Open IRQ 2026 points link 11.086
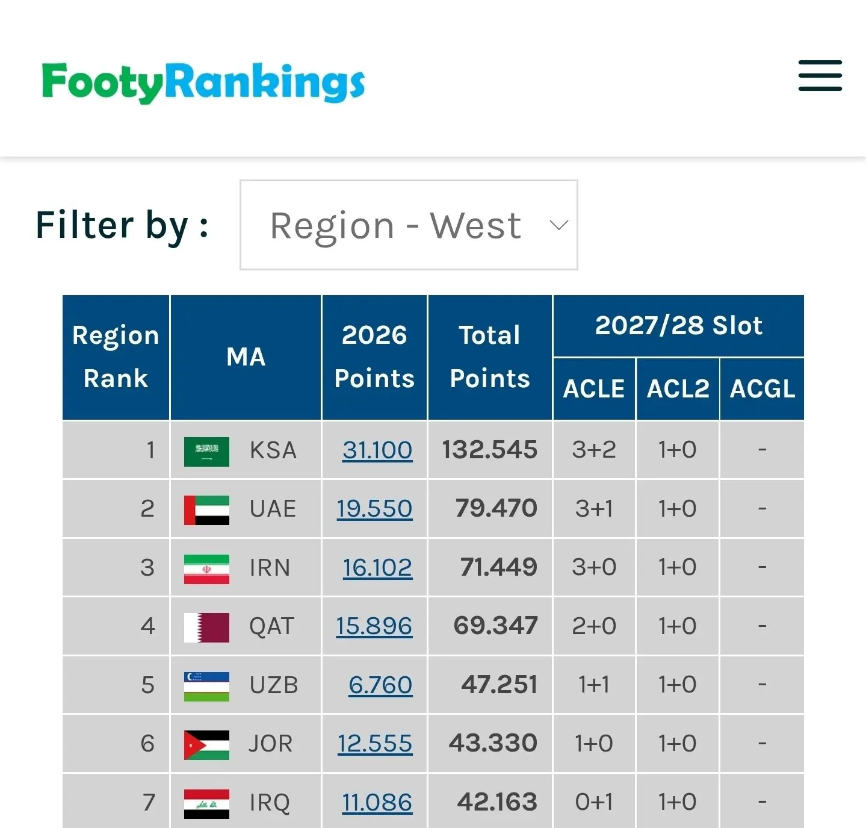 point(377,802)
